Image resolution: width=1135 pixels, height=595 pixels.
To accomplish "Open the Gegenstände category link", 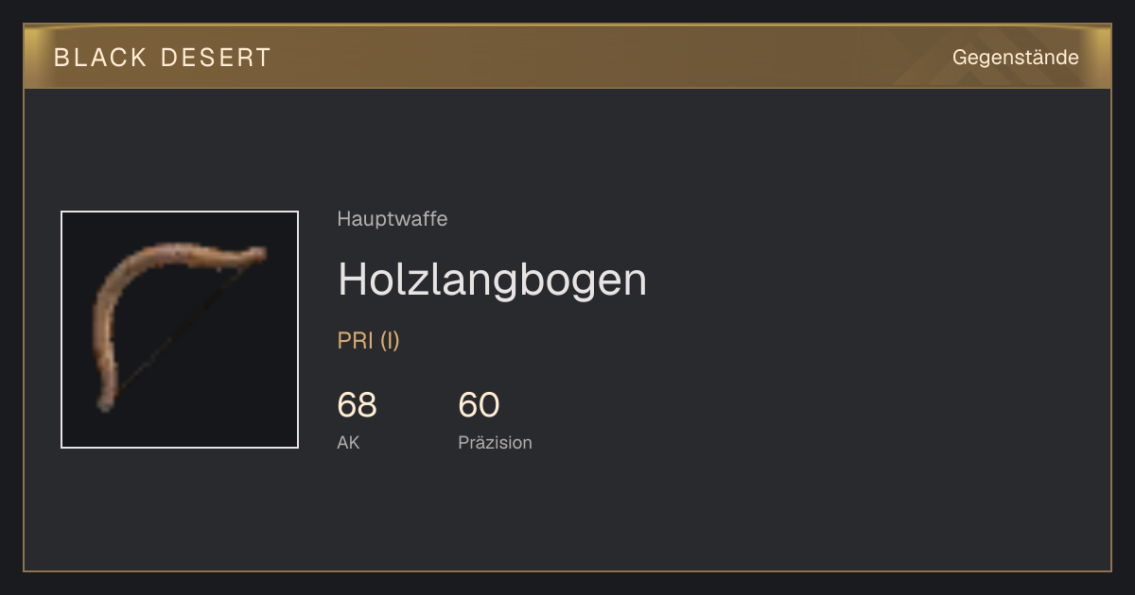I will point(1015,58).
